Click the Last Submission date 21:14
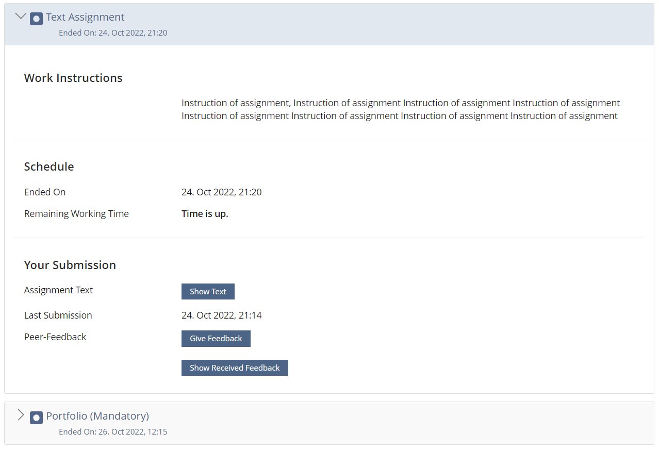 point(221,315)
